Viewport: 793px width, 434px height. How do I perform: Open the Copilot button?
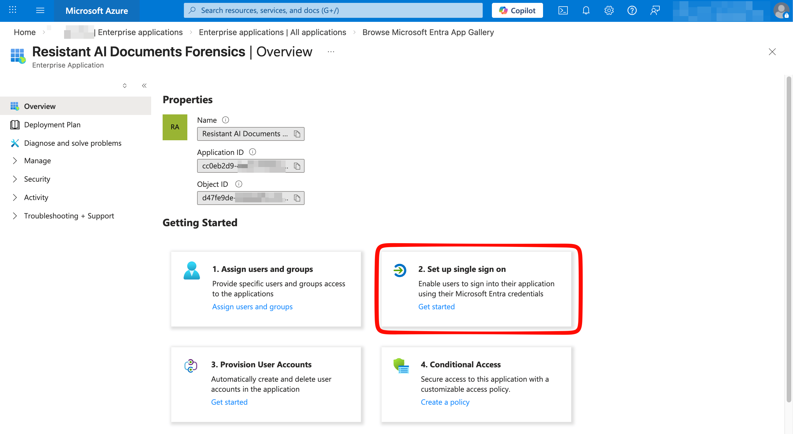point(517,10)
